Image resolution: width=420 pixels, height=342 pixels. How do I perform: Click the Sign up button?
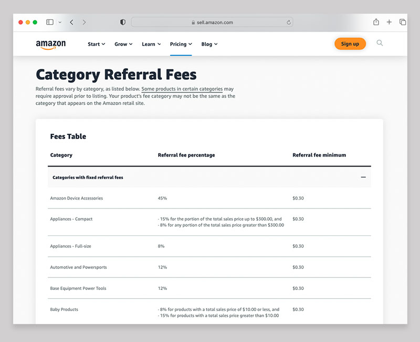pos(350,44)
